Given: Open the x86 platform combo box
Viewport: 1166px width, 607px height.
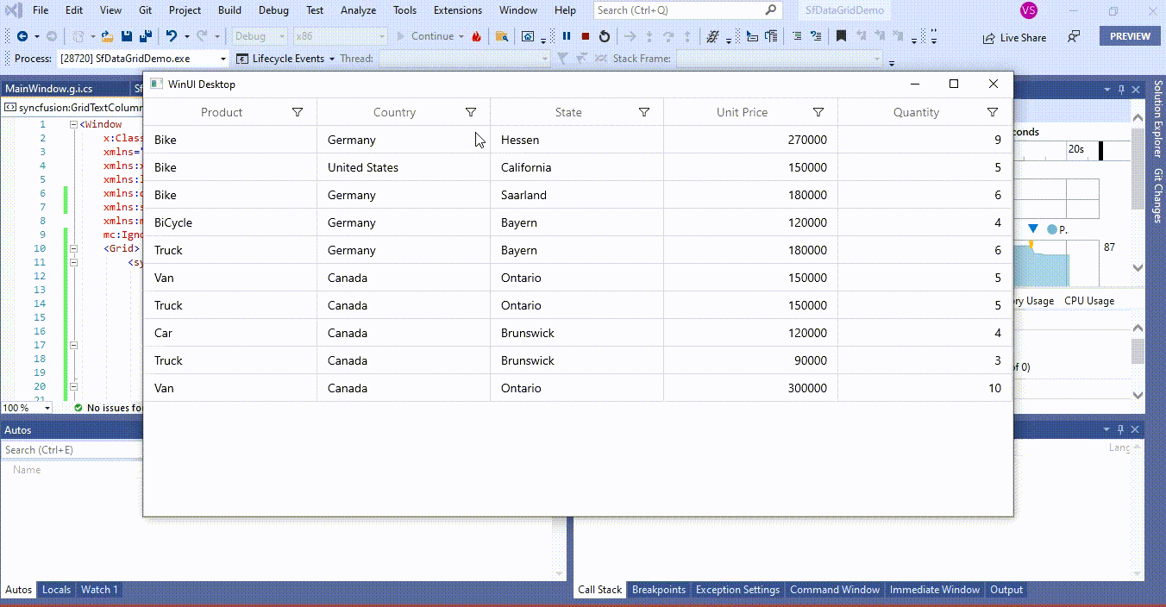Looking at the screenshot, I should 340,36.
